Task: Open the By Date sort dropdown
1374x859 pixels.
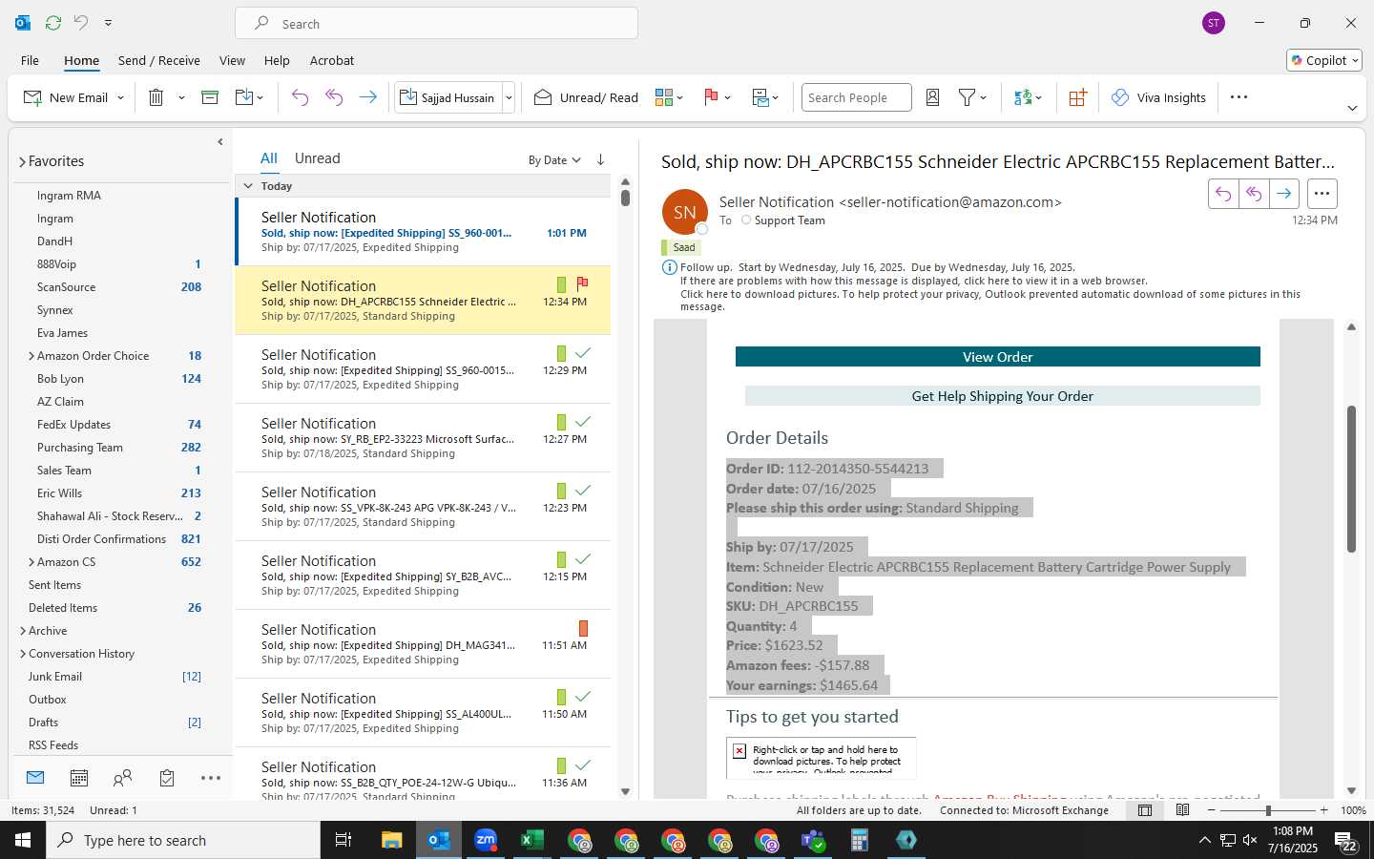Action: click(x=554, y=160)
